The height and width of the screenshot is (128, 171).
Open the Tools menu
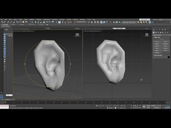pos(10,20)
